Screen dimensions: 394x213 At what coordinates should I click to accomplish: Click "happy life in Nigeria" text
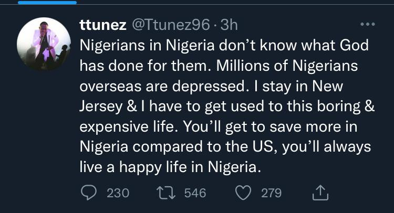(x=197, y=167)
